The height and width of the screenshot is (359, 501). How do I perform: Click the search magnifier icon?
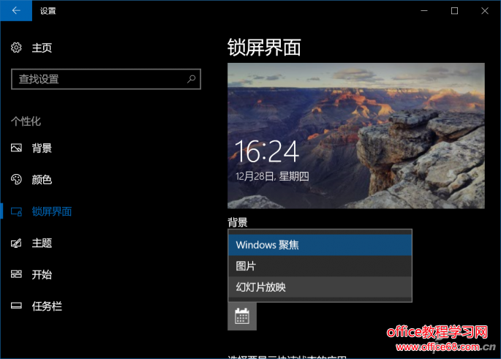(191, 79)
